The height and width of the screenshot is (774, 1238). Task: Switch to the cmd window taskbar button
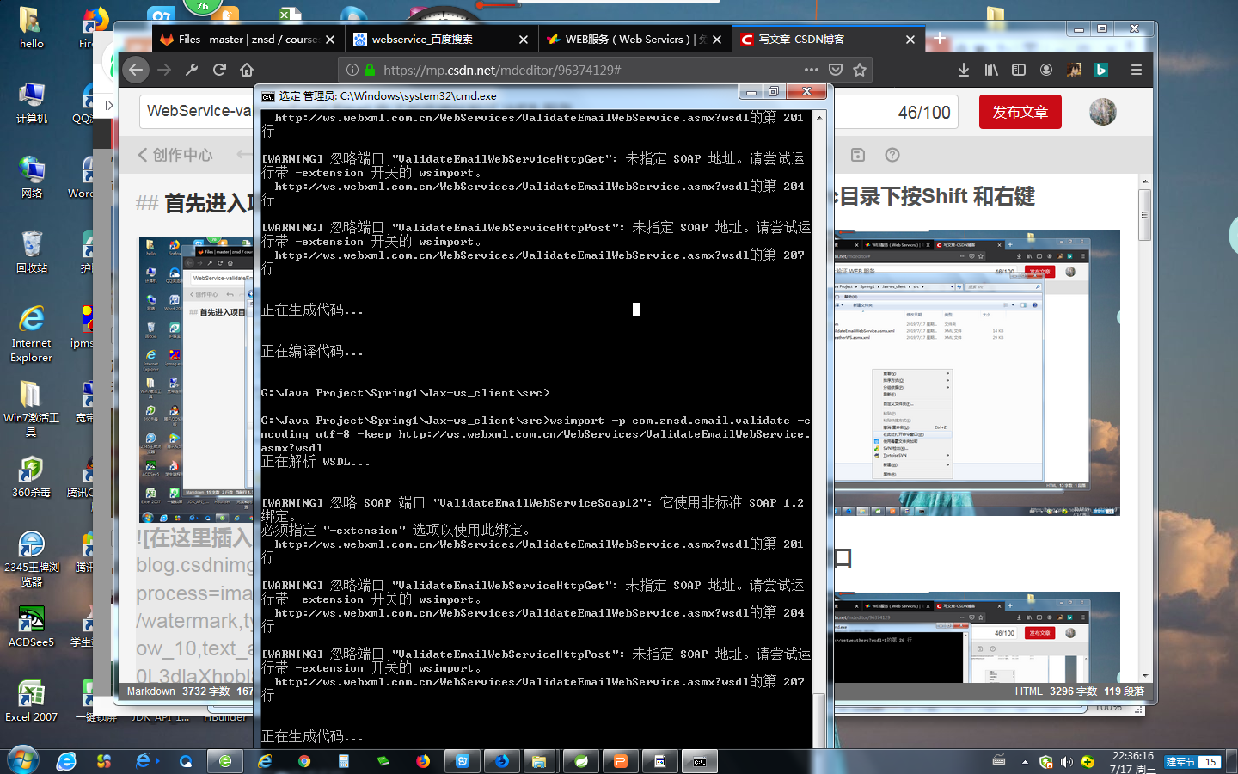coord(700,761)
